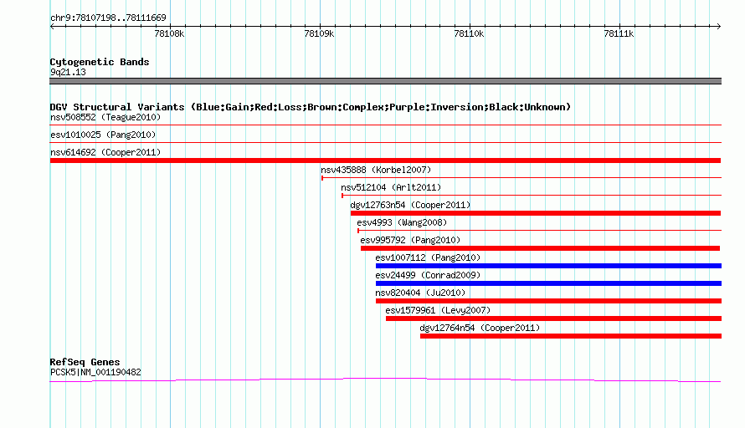Click the thick red bar for nsv820404
The height and width of the screenshot is (428, 745).
[x=548, y=301]
